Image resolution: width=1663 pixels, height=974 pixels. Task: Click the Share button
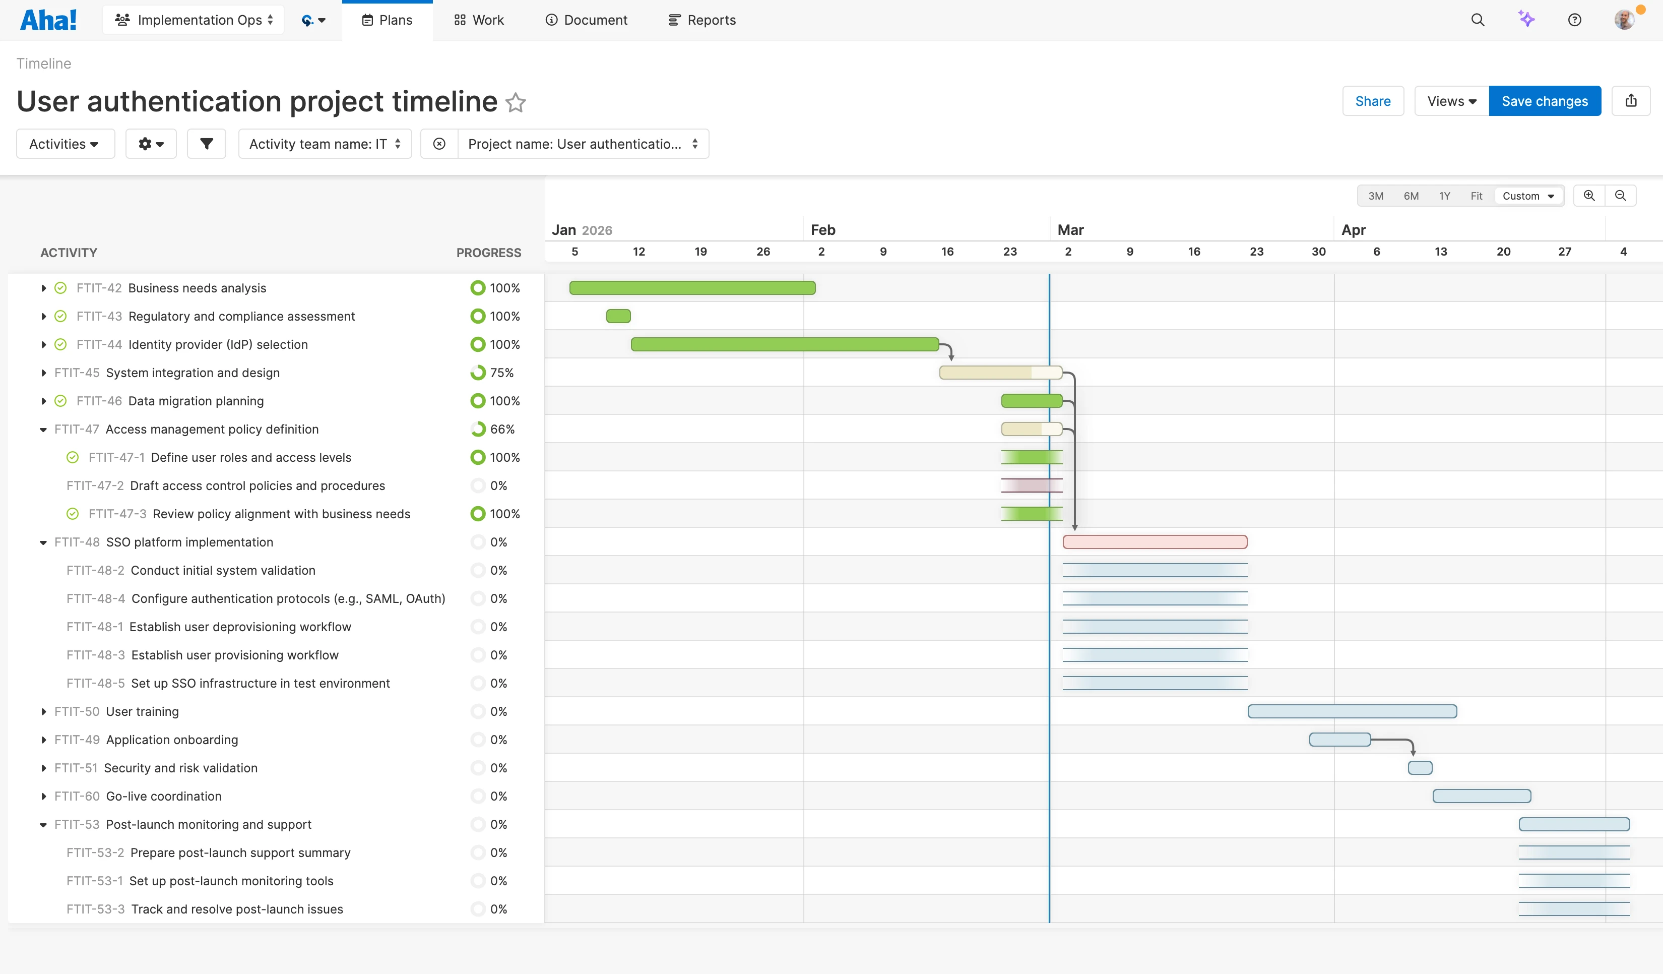1373,100
